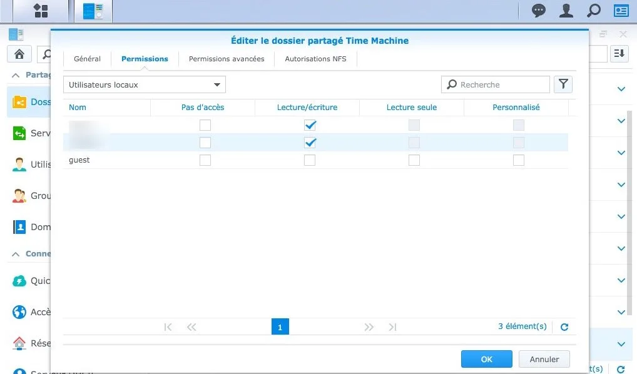Click the Control Panel window title icon
Viewport: 637px width, 374px height.
[x=16, y=34]
